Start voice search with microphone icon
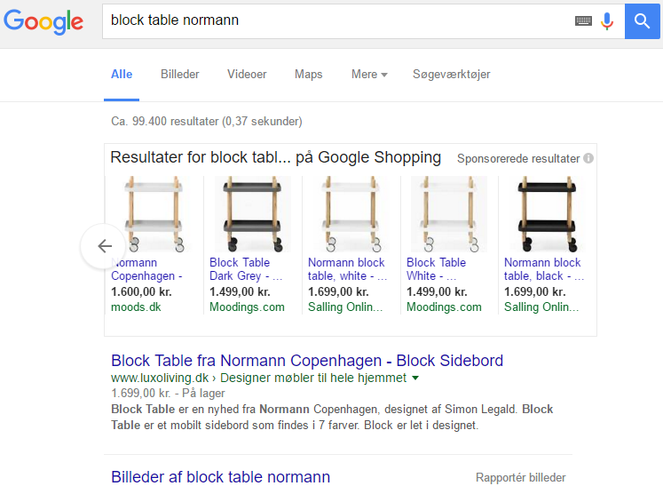This screenshot has height=502, width=663. 607,20
